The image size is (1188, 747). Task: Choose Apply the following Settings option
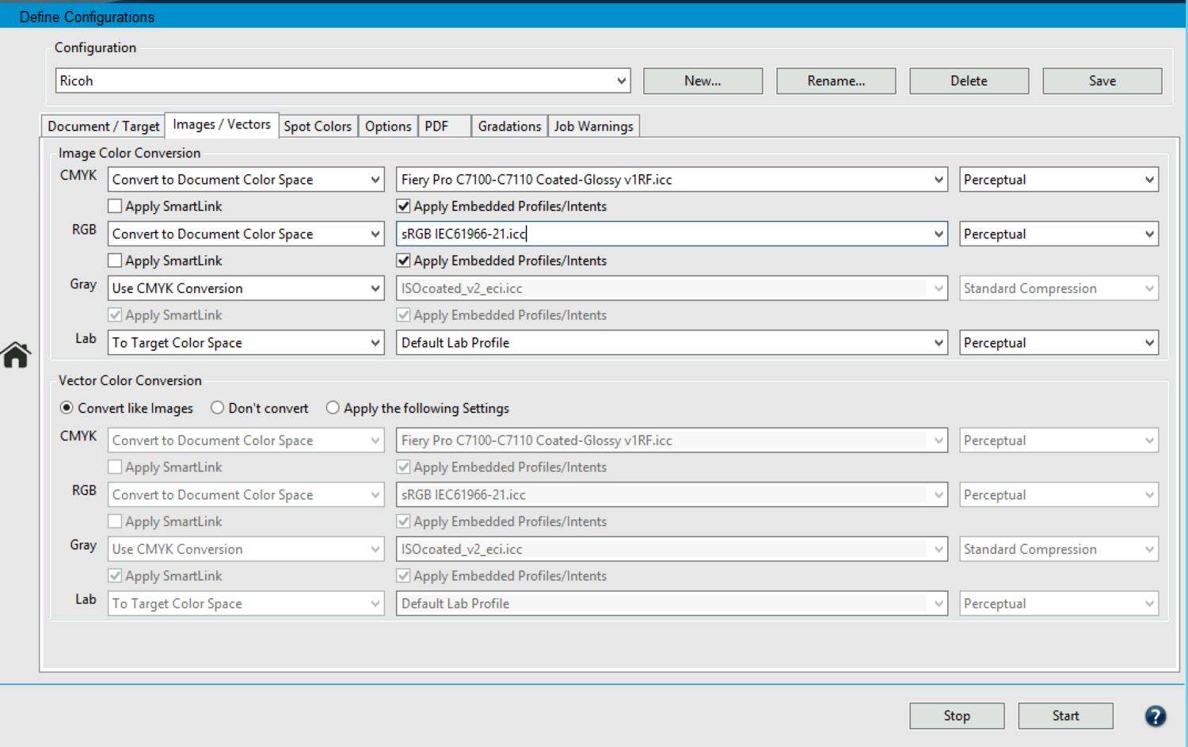point(333,408)
